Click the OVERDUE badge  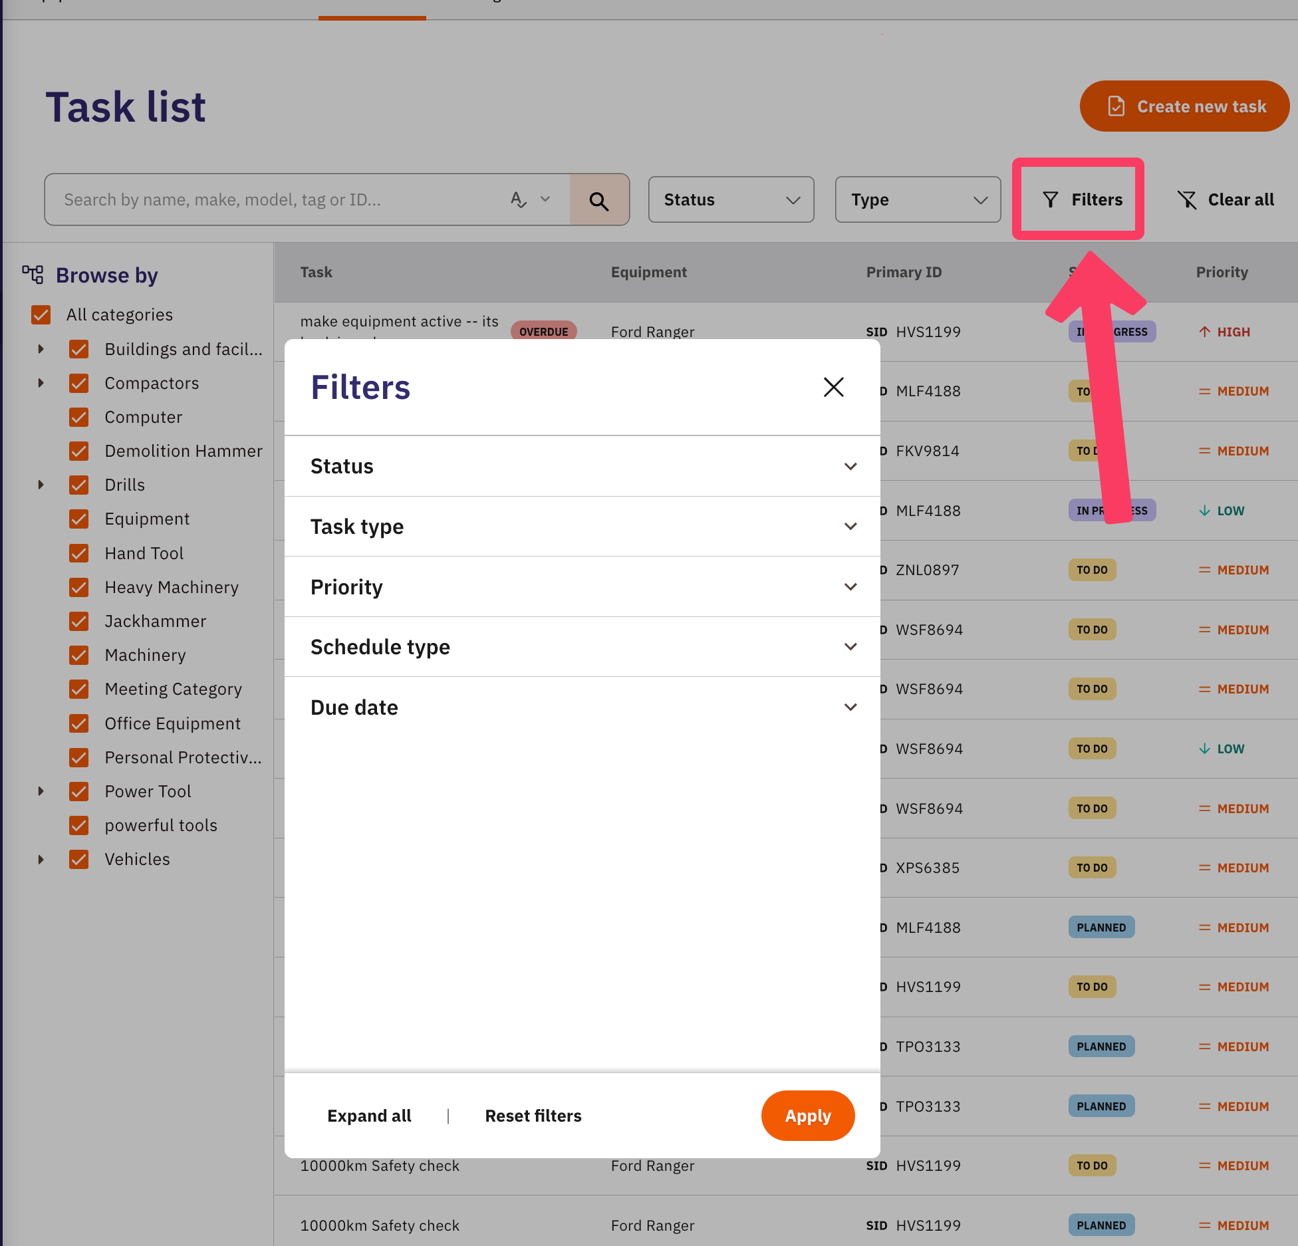click(543, 332)
